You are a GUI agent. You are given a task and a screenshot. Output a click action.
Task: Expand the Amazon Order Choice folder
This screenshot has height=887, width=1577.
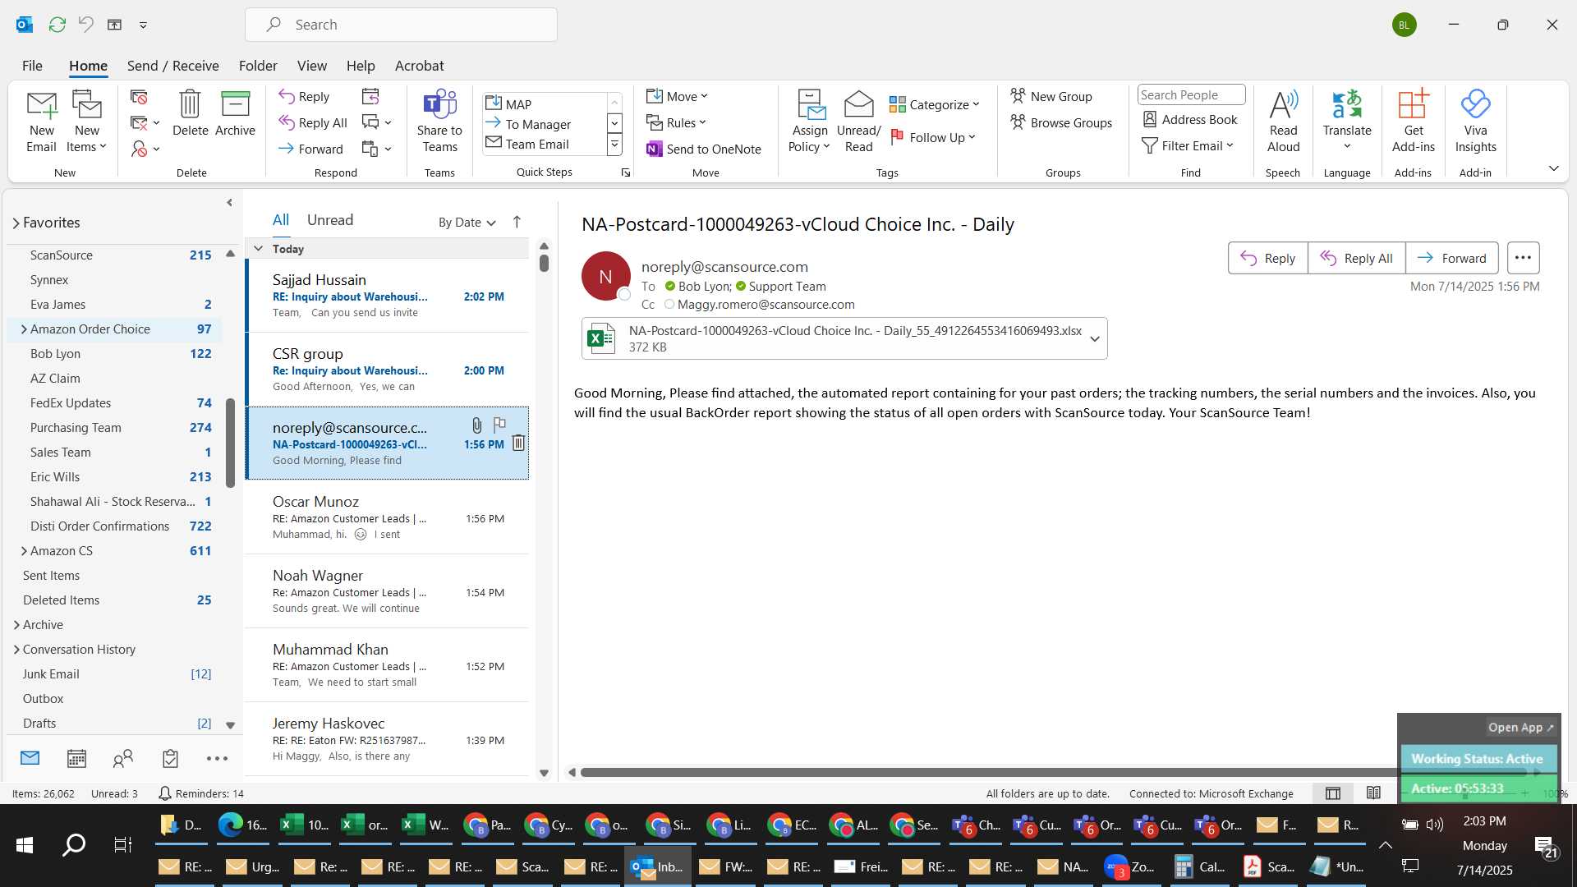pos(23,329)
